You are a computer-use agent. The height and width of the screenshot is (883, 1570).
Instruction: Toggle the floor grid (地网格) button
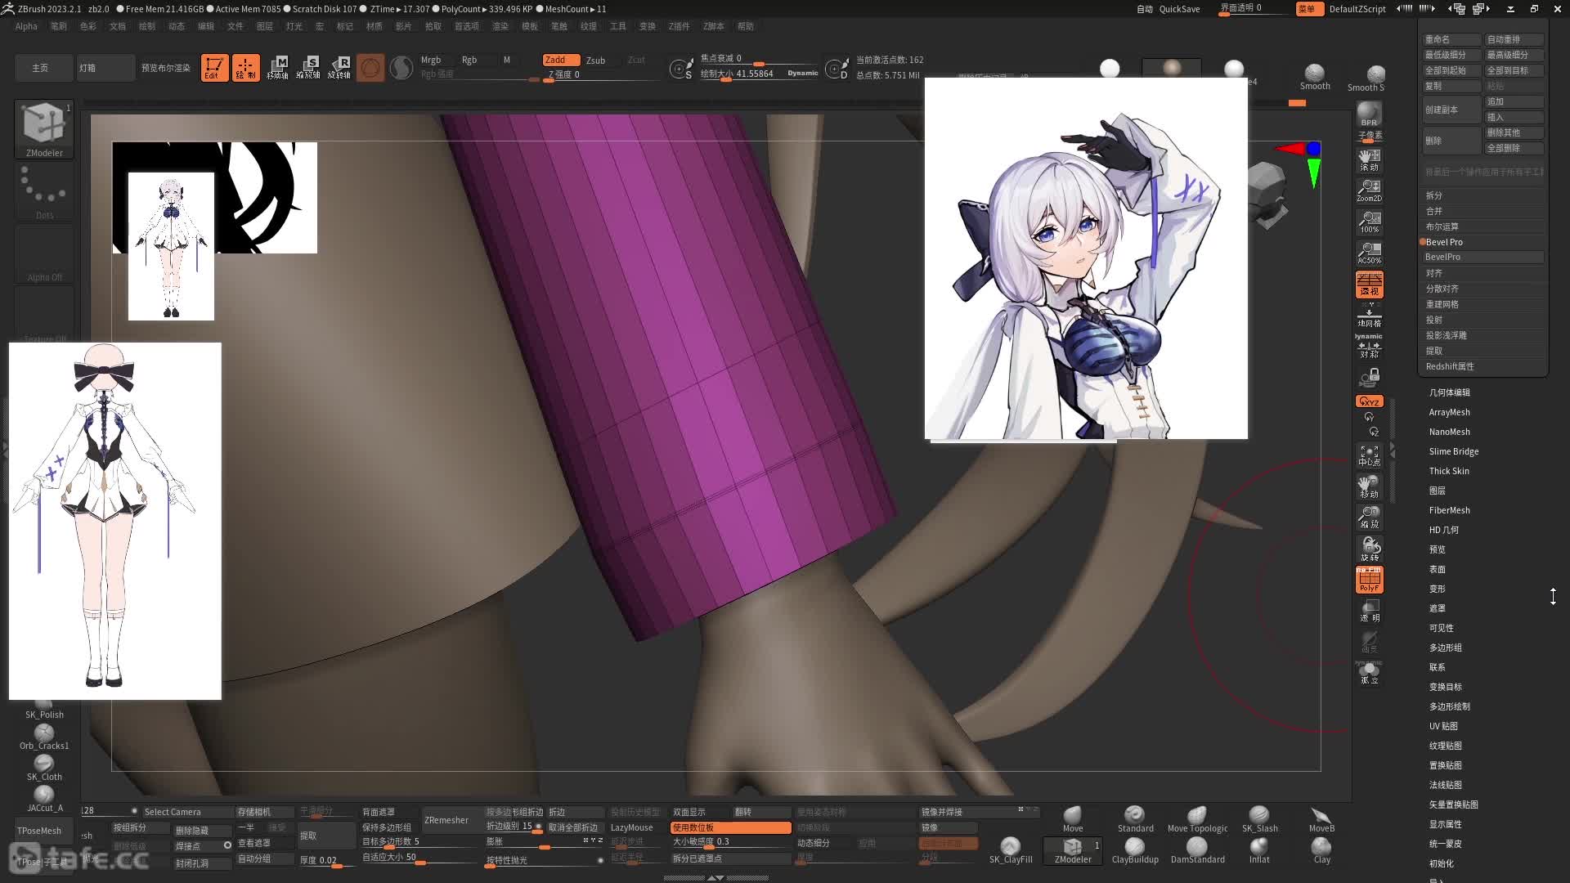tap(1369, 316)
